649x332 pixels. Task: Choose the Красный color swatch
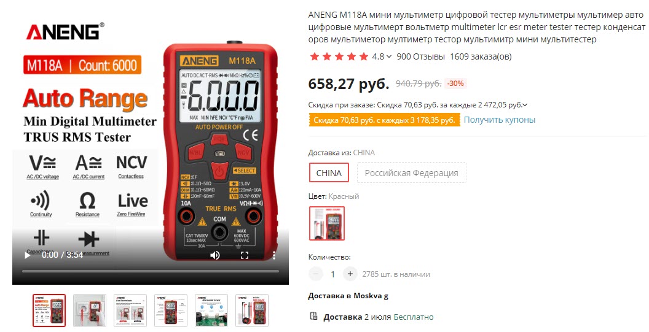tap(327, 223)
